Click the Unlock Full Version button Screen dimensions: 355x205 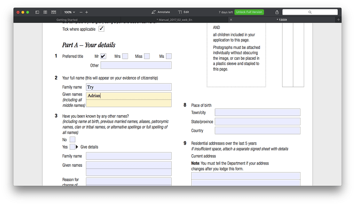(x=249, y=12)
